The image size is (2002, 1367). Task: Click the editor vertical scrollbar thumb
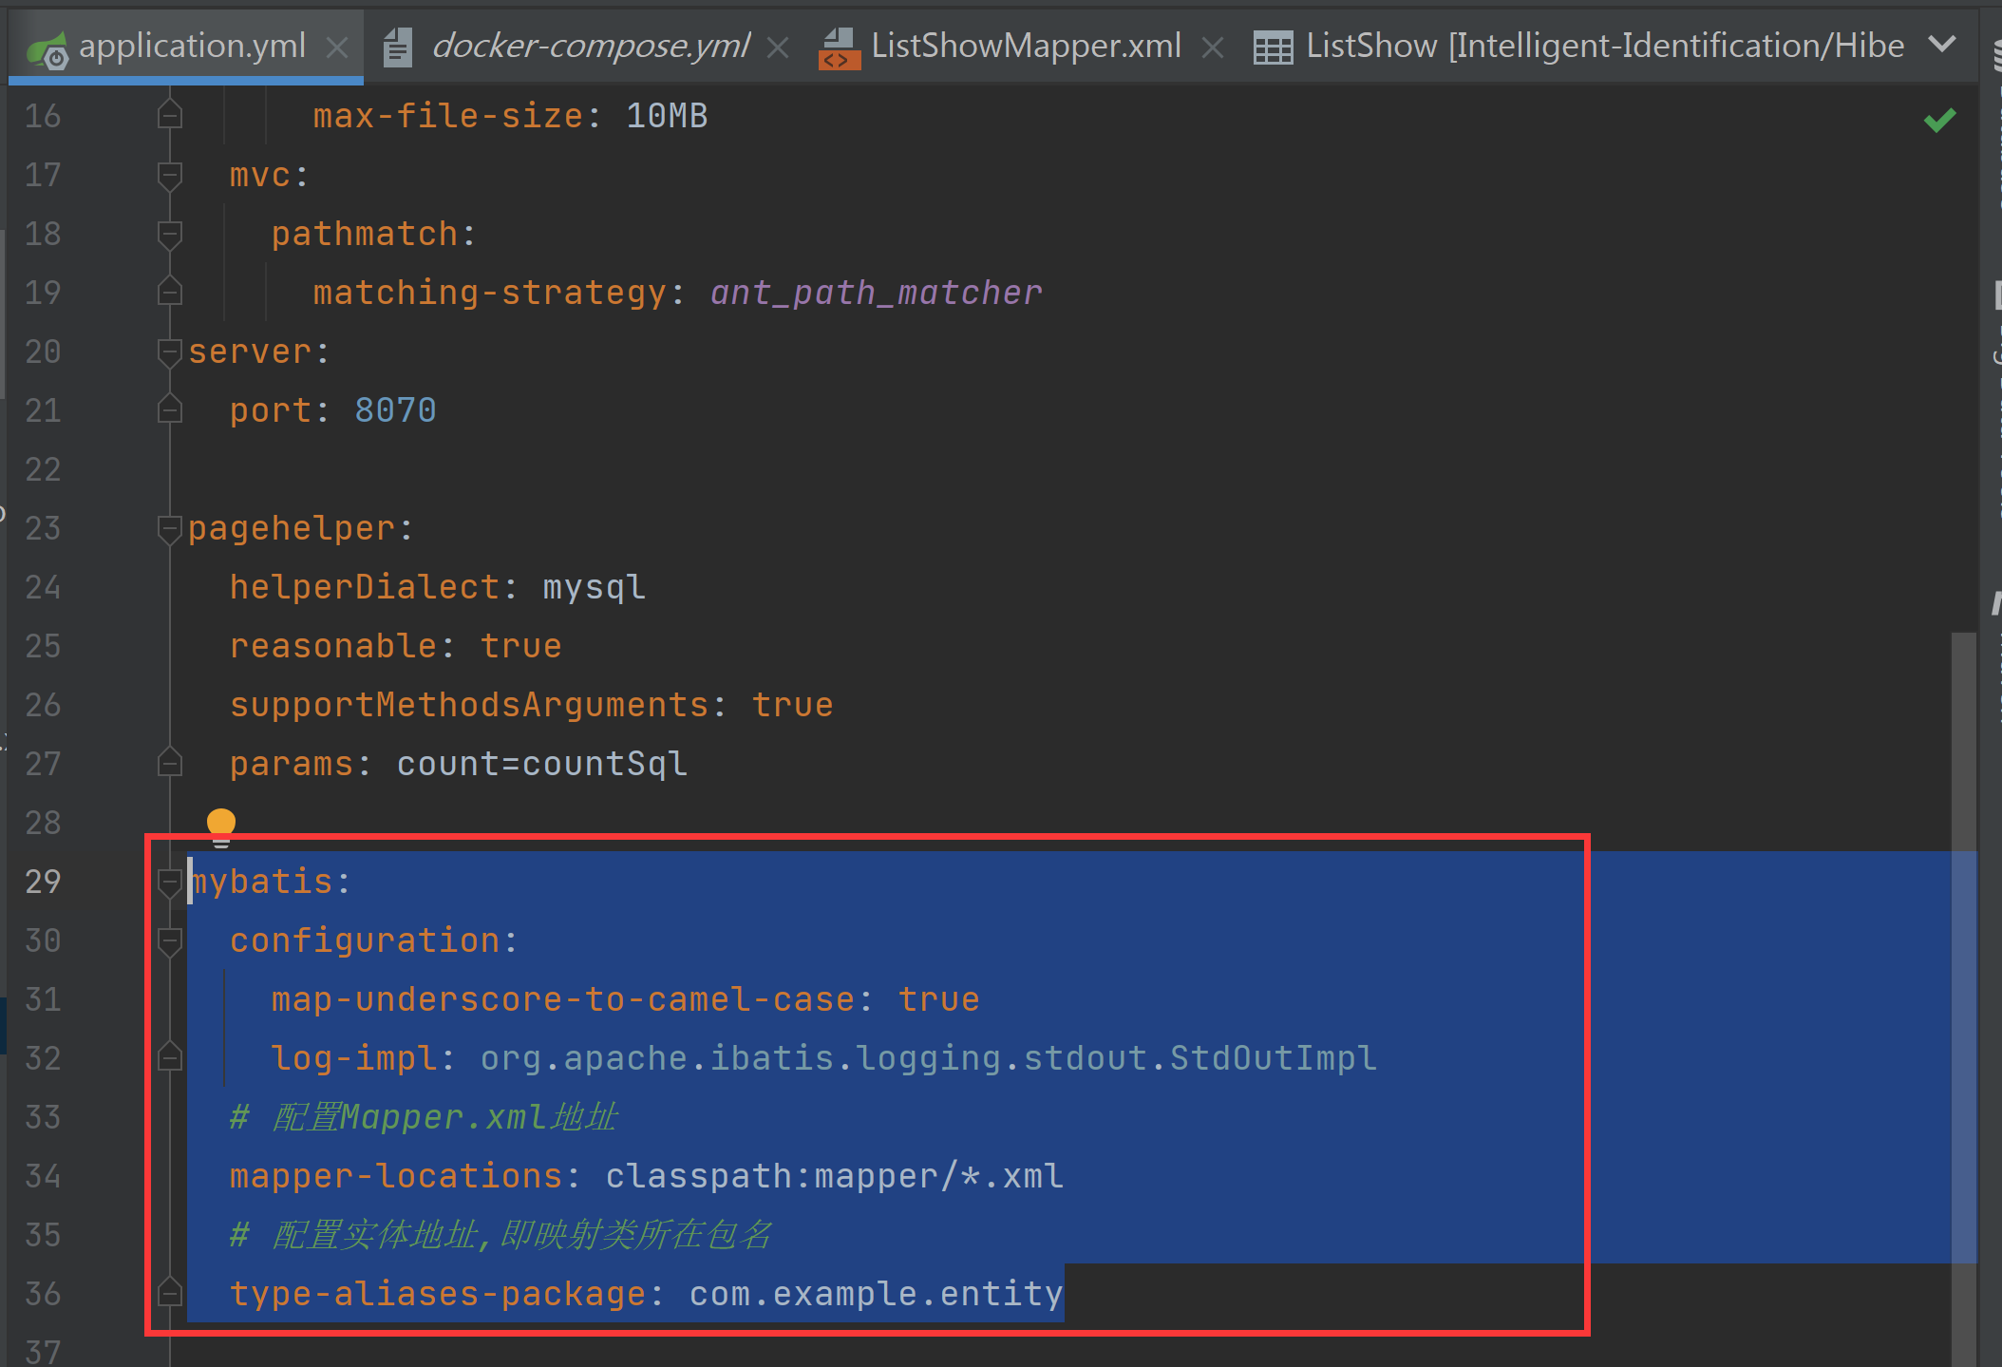click(1964, 997)
